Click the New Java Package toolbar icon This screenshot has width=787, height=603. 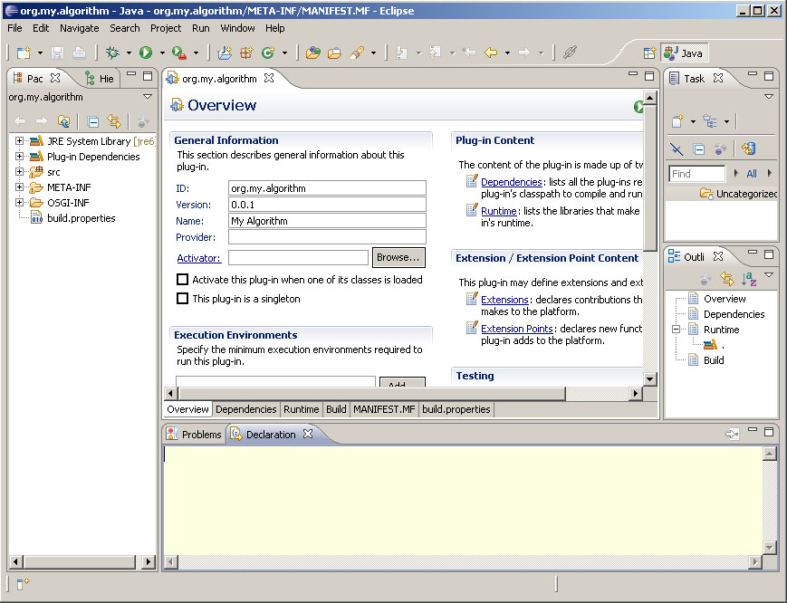coord(246,53)
